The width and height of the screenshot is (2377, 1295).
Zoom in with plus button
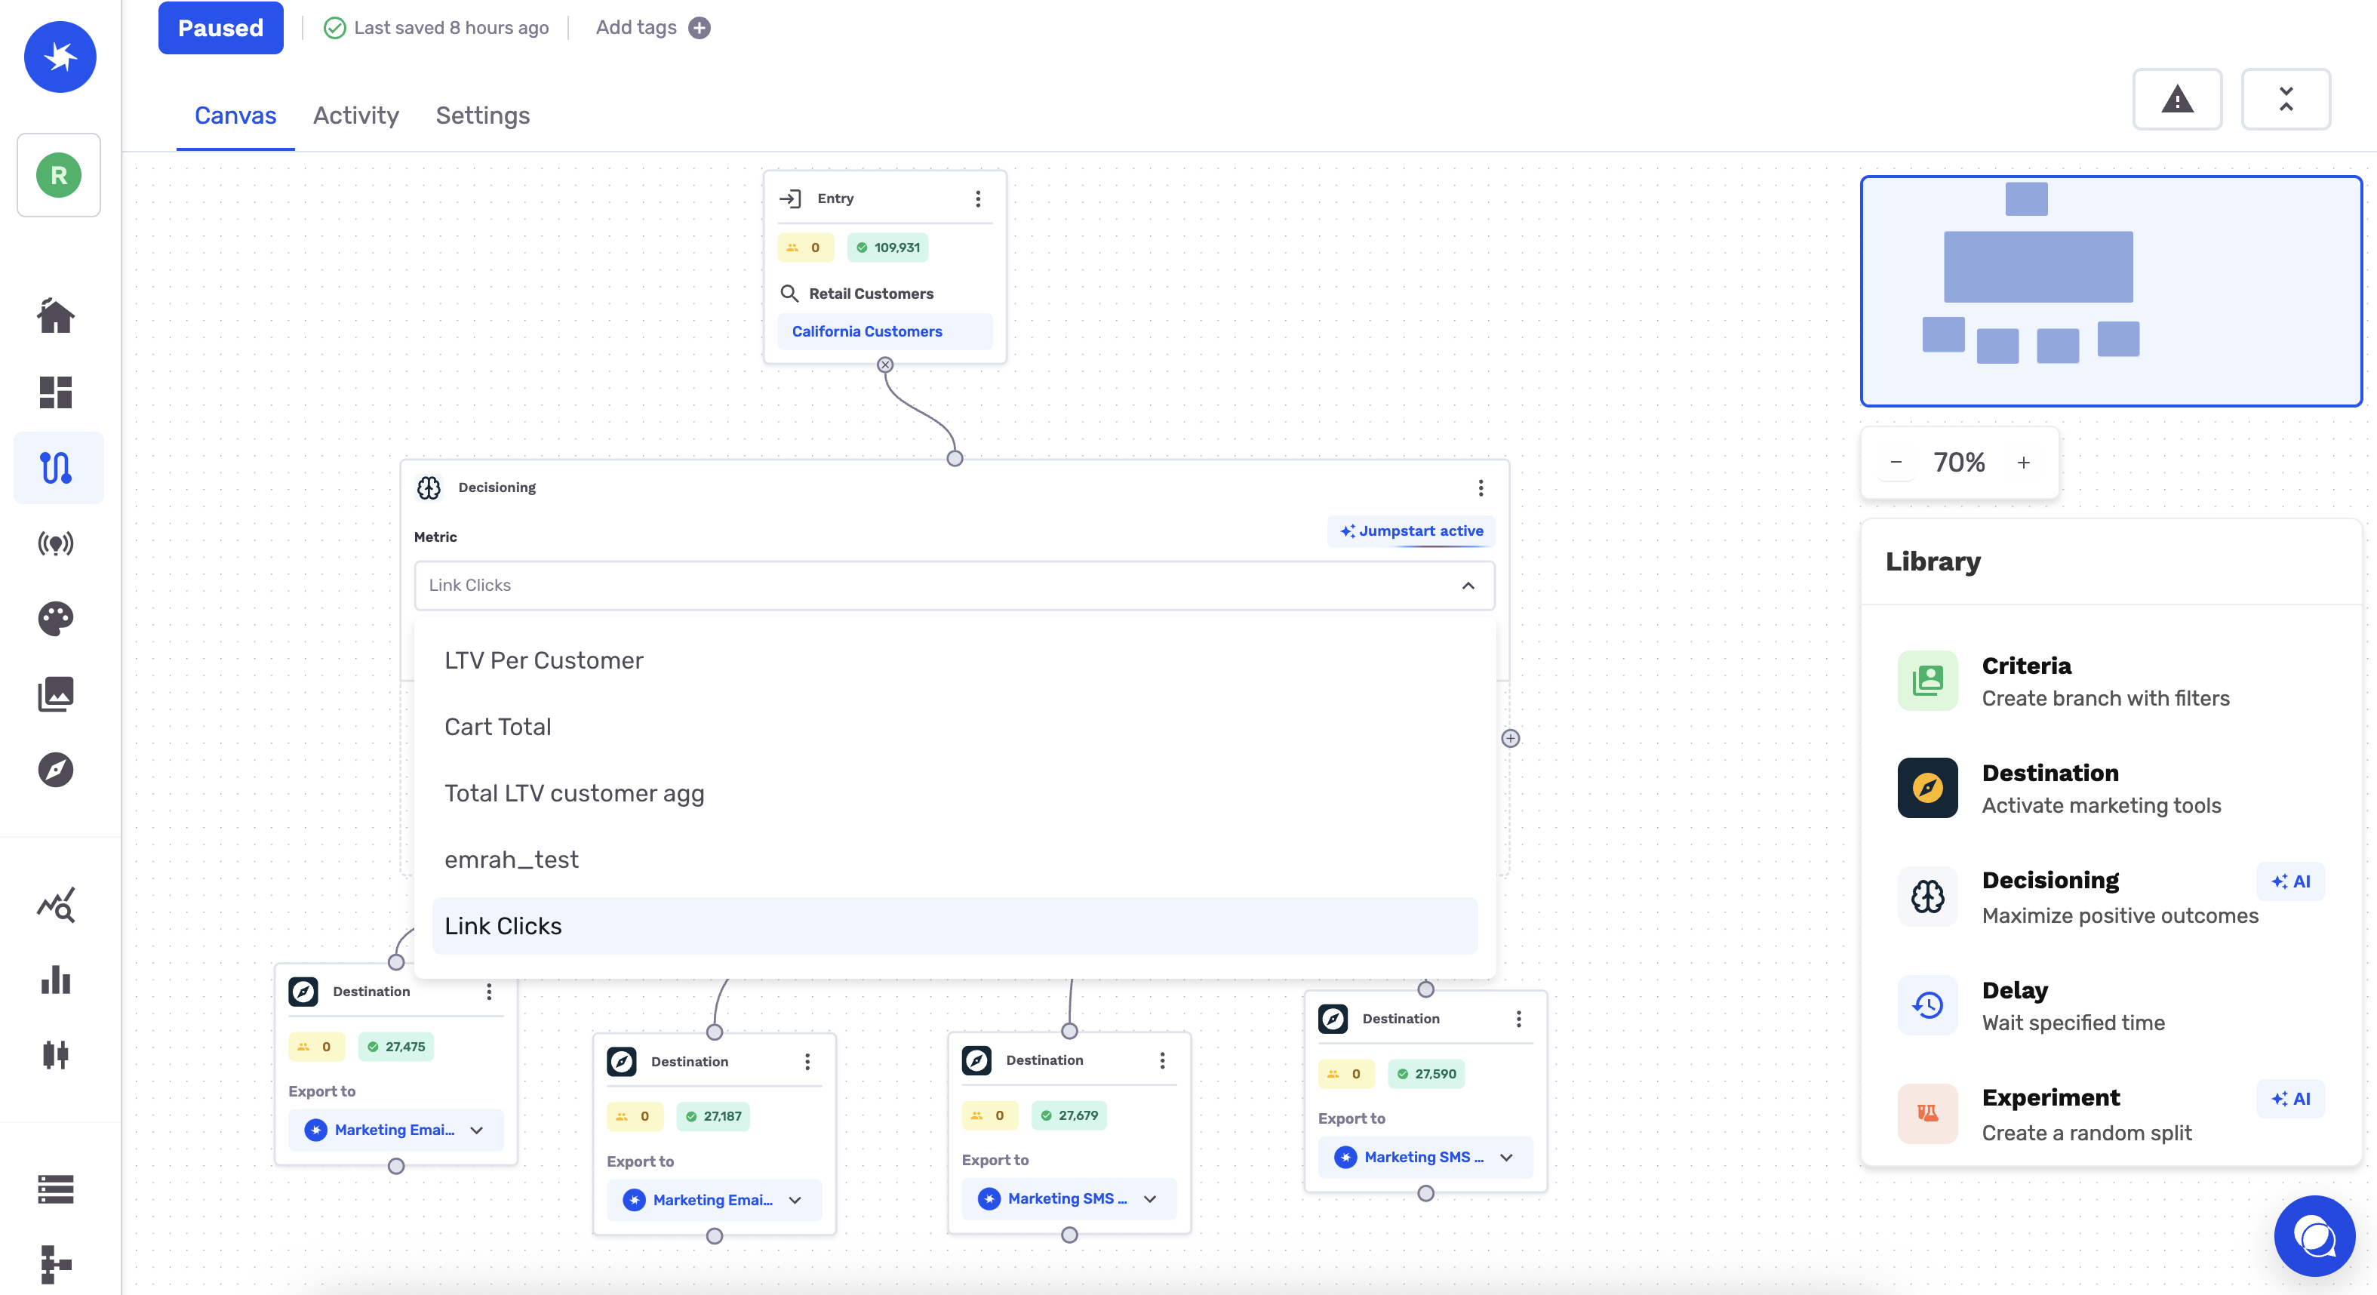2024,463
